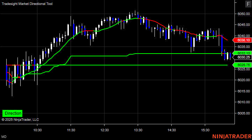Click the F button in top-right corner
Screen dimensions: 252x140
point(248,4)
